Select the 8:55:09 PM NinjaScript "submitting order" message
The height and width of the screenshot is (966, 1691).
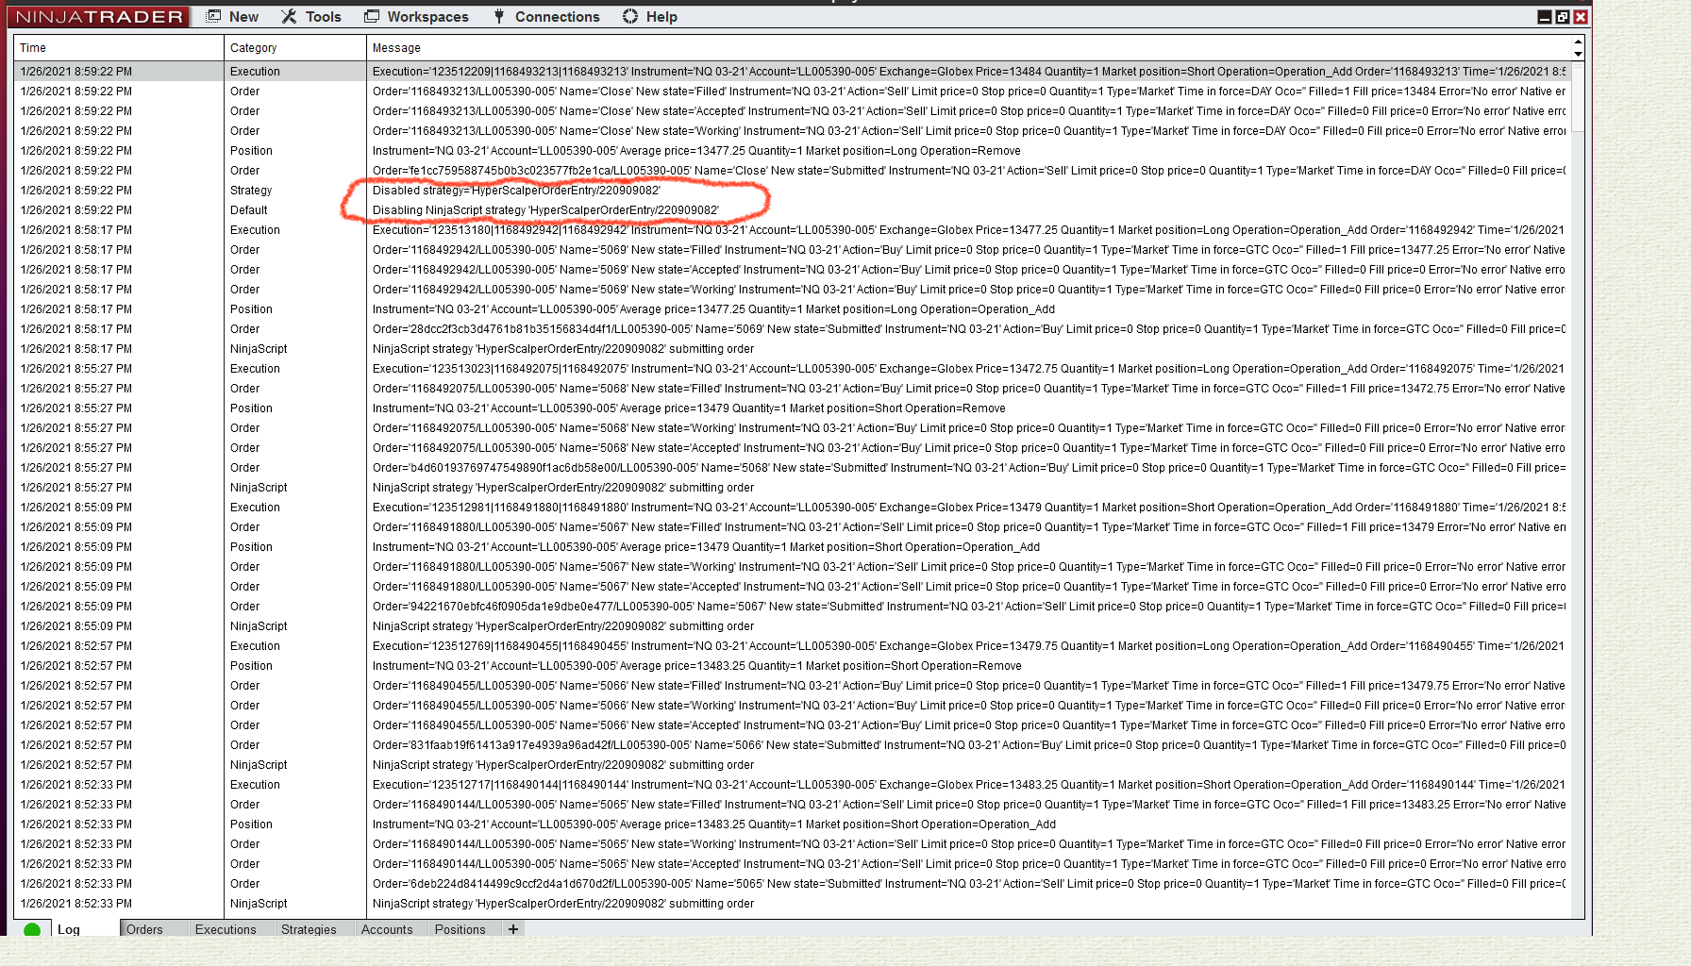pyautogui.click(x=563, y=626)
